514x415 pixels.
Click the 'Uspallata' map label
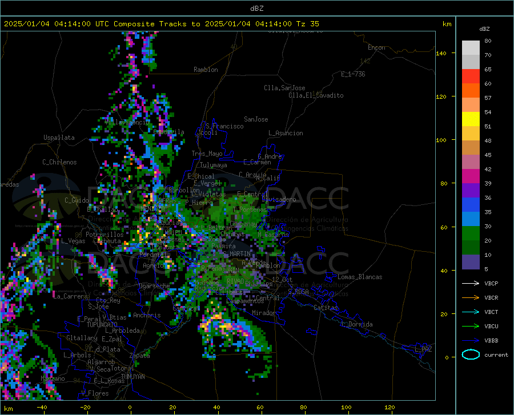[59, 138]
